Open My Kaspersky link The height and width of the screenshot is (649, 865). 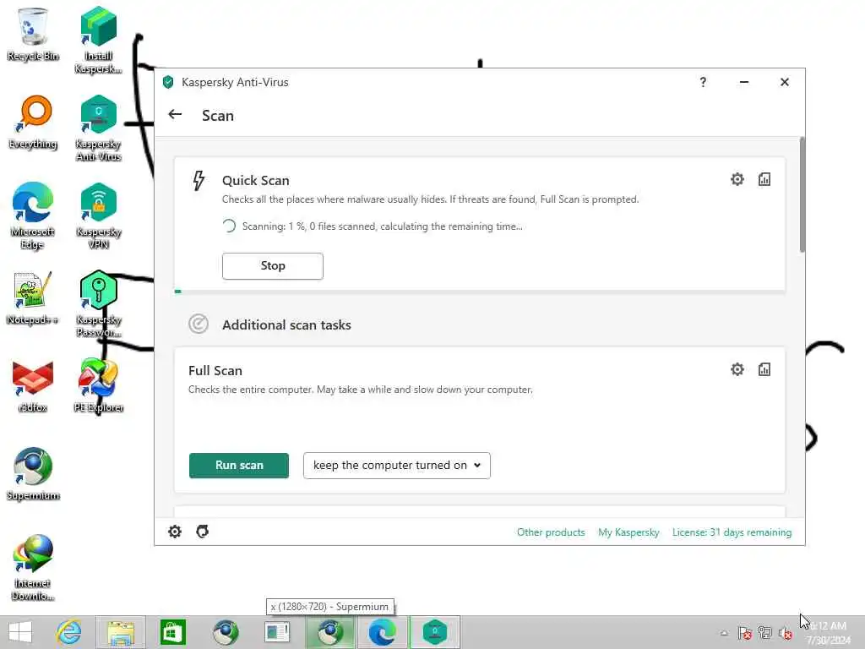coord(628,532)
